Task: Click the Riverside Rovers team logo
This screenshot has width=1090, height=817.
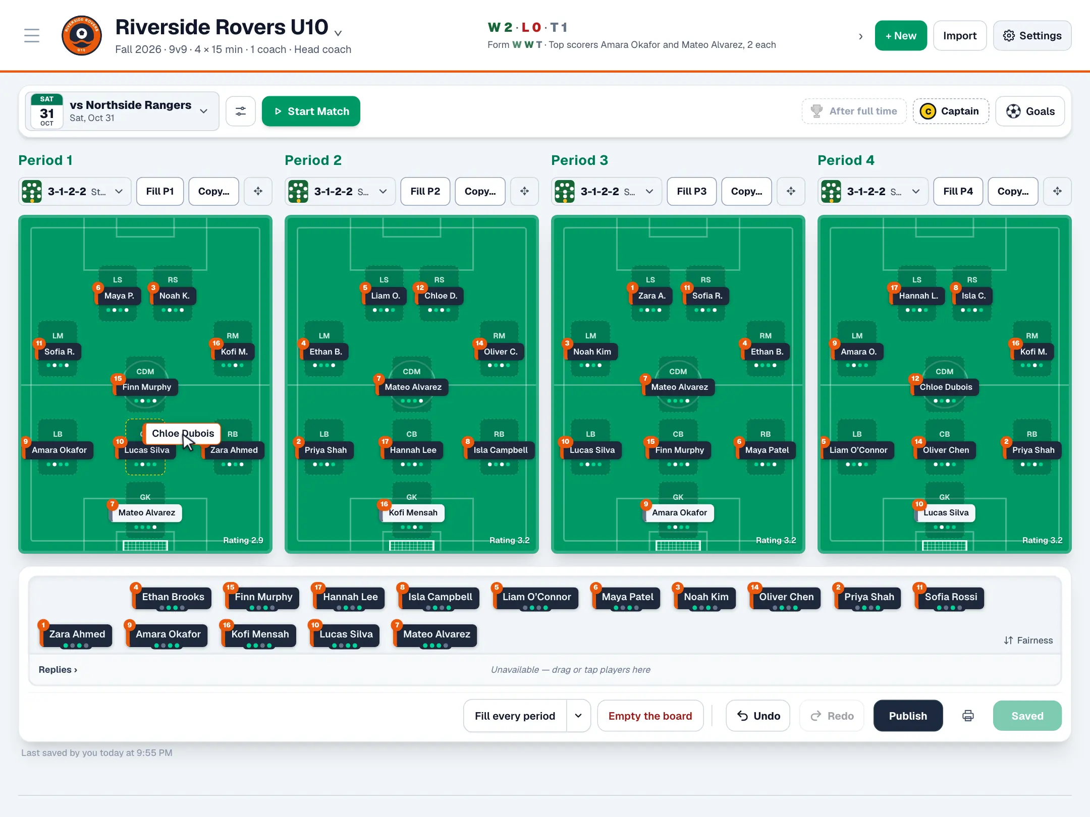Action: (82, 35)
